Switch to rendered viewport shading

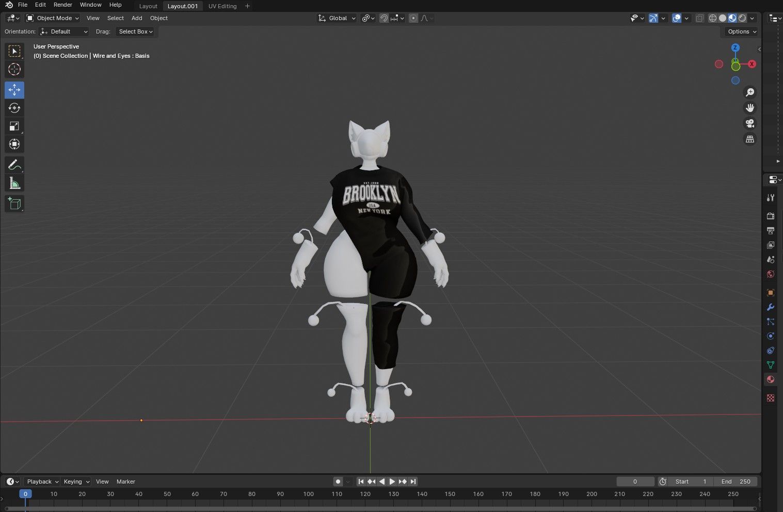pos(742,18)
